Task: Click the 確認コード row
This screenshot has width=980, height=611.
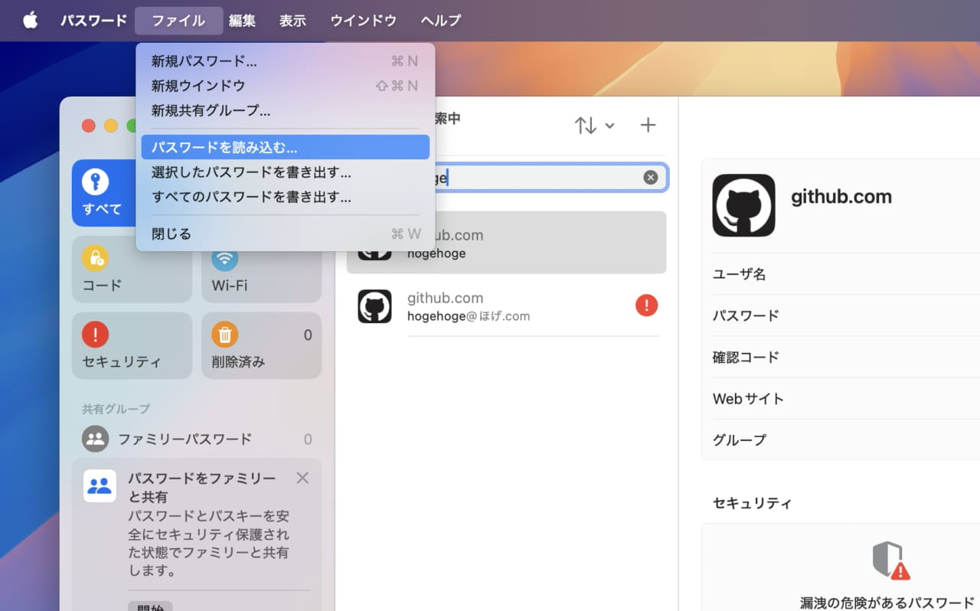Action: tap(841, 357)
